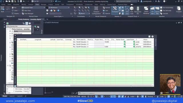Click Tile Horizontally
Image resolution: width=183 pixels, height=103 pixels.
click(x=167, y=8)
